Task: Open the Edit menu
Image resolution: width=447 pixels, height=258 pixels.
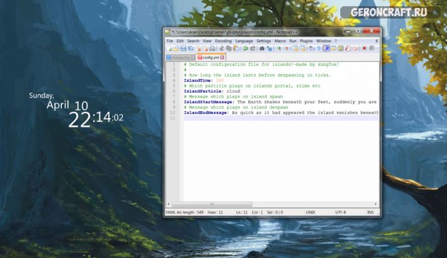Action: 180,41
